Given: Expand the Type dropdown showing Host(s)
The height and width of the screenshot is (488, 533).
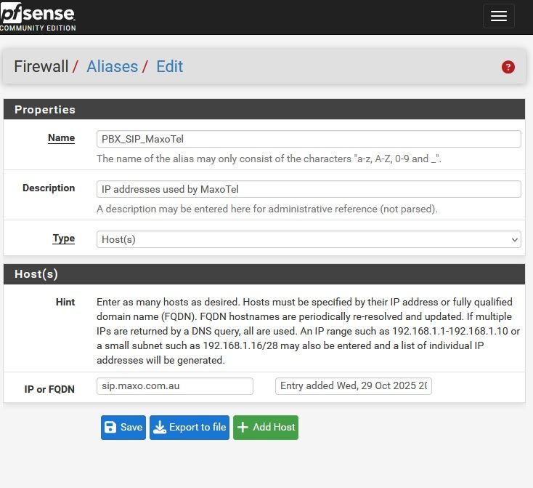Looking at the screenshot, I should pos(308,239).
